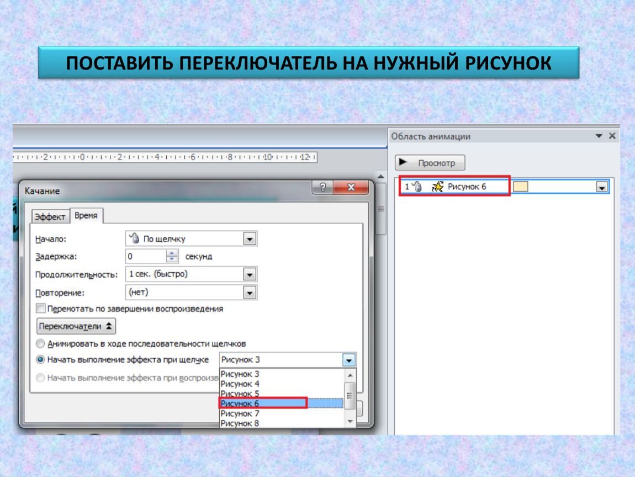Open the Продолжительность dropdown
The image size is (635, 477).
[x=250, y=274]
